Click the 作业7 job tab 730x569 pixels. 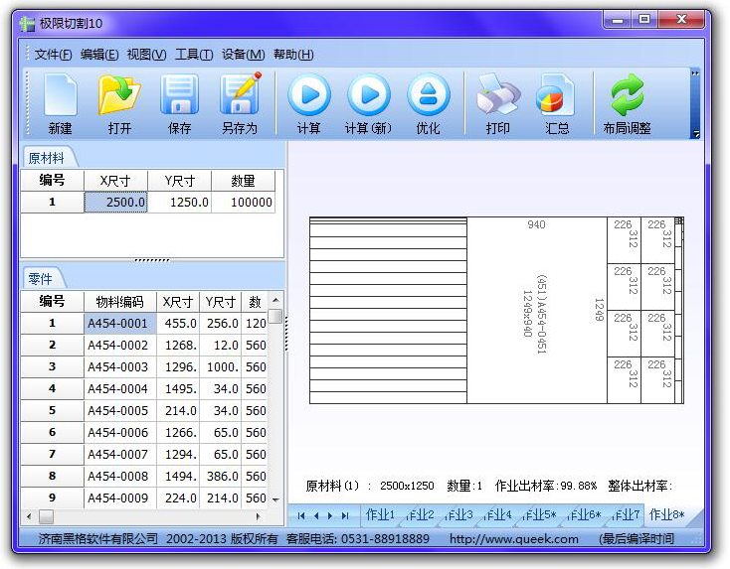coord(626,514)
